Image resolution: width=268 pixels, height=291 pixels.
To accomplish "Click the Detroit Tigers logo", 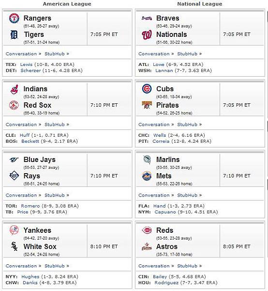I will pyautogui.click(x=14, y=35).
